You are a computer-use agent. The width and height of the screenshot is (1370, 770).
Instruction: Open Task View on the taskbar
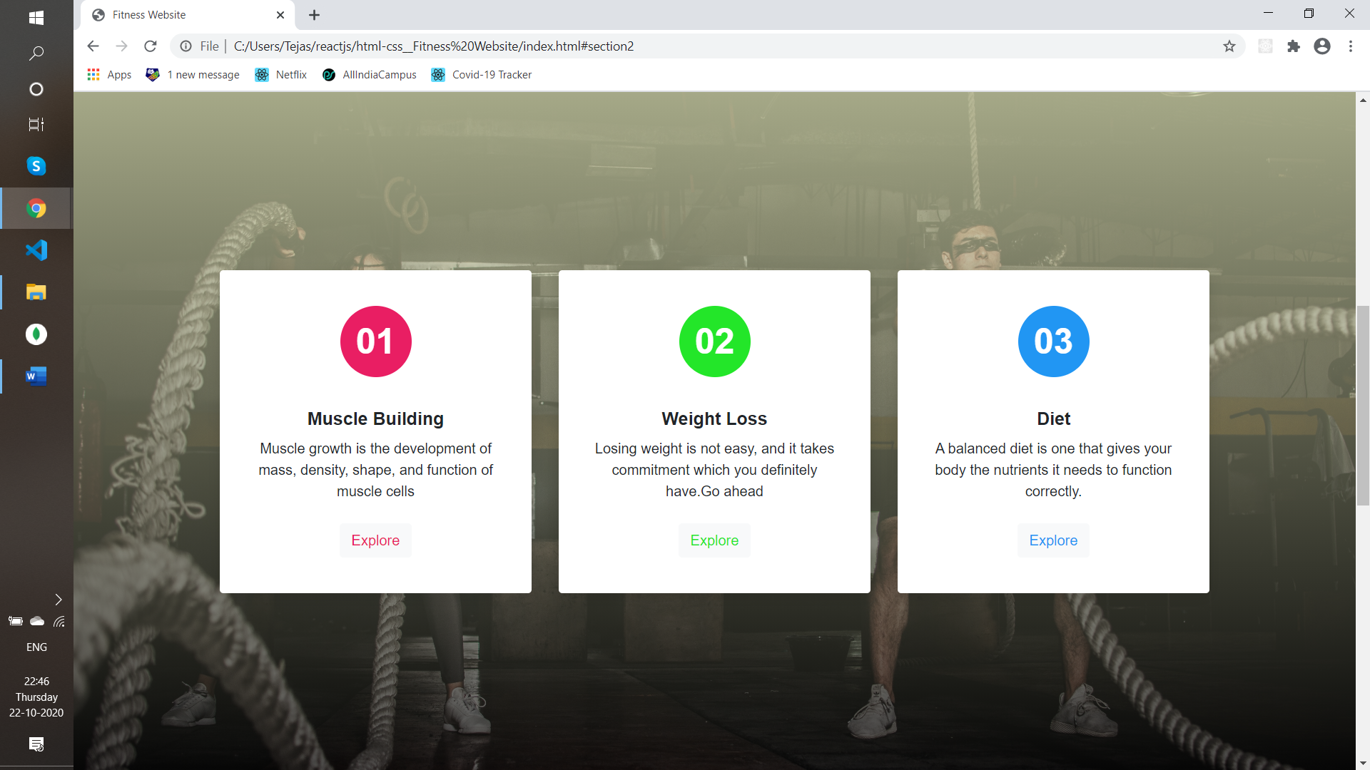point(36,125)
